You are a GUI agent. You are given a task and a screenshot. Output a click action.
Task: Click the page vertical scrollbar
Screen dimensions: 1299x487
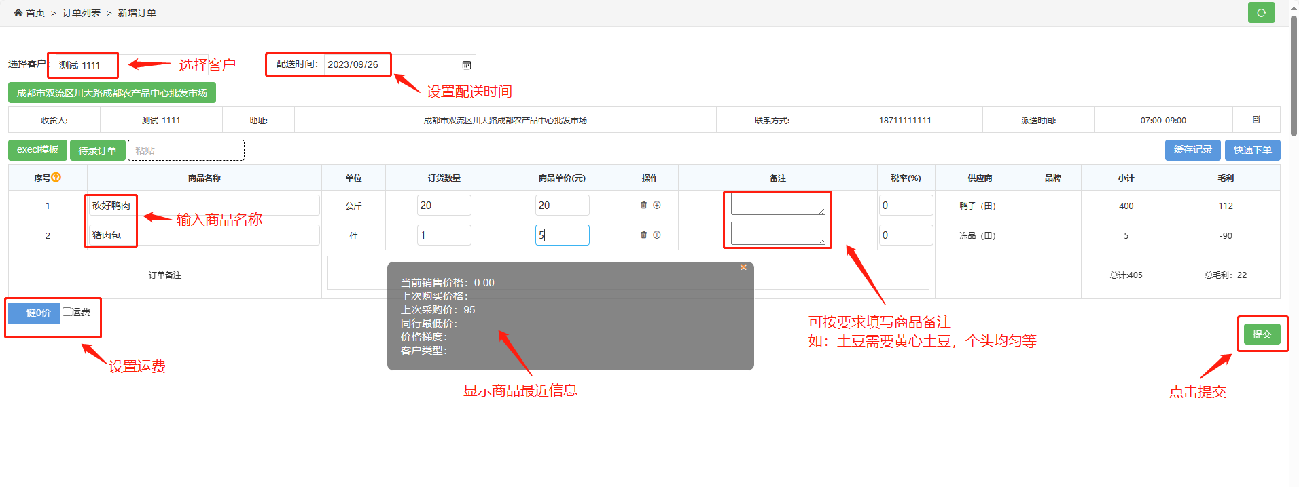(1294, 75)
